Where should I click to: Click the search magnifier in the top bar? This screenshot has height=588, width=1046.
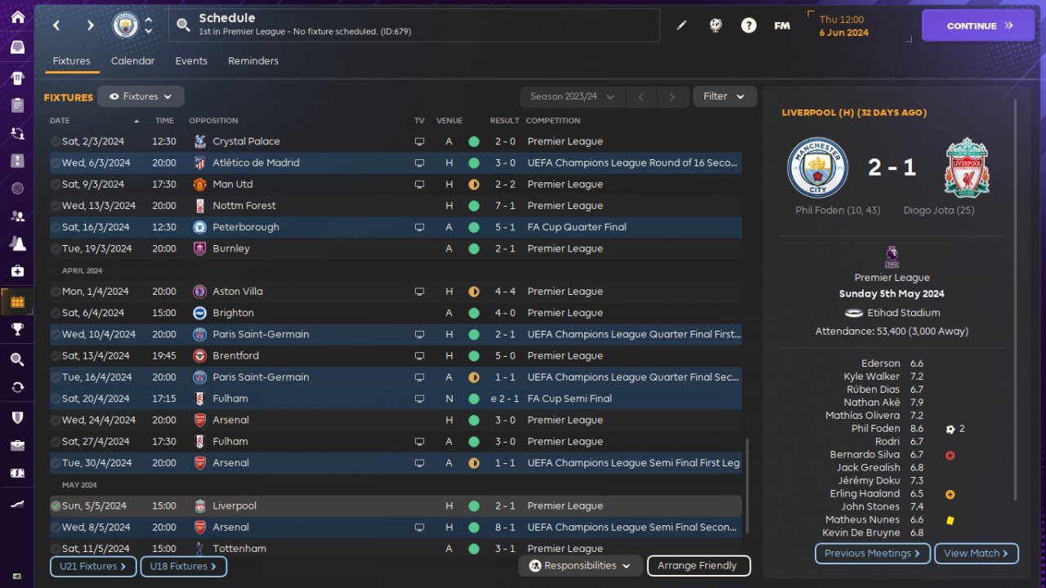(x=184, y=25)
